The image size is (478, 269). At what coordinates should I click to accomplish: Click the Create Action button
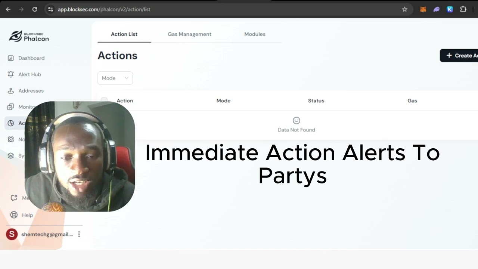tap(459, 55)
